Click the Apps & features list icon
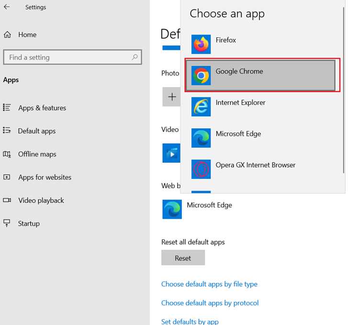359x325 pixels. (7, 107)
